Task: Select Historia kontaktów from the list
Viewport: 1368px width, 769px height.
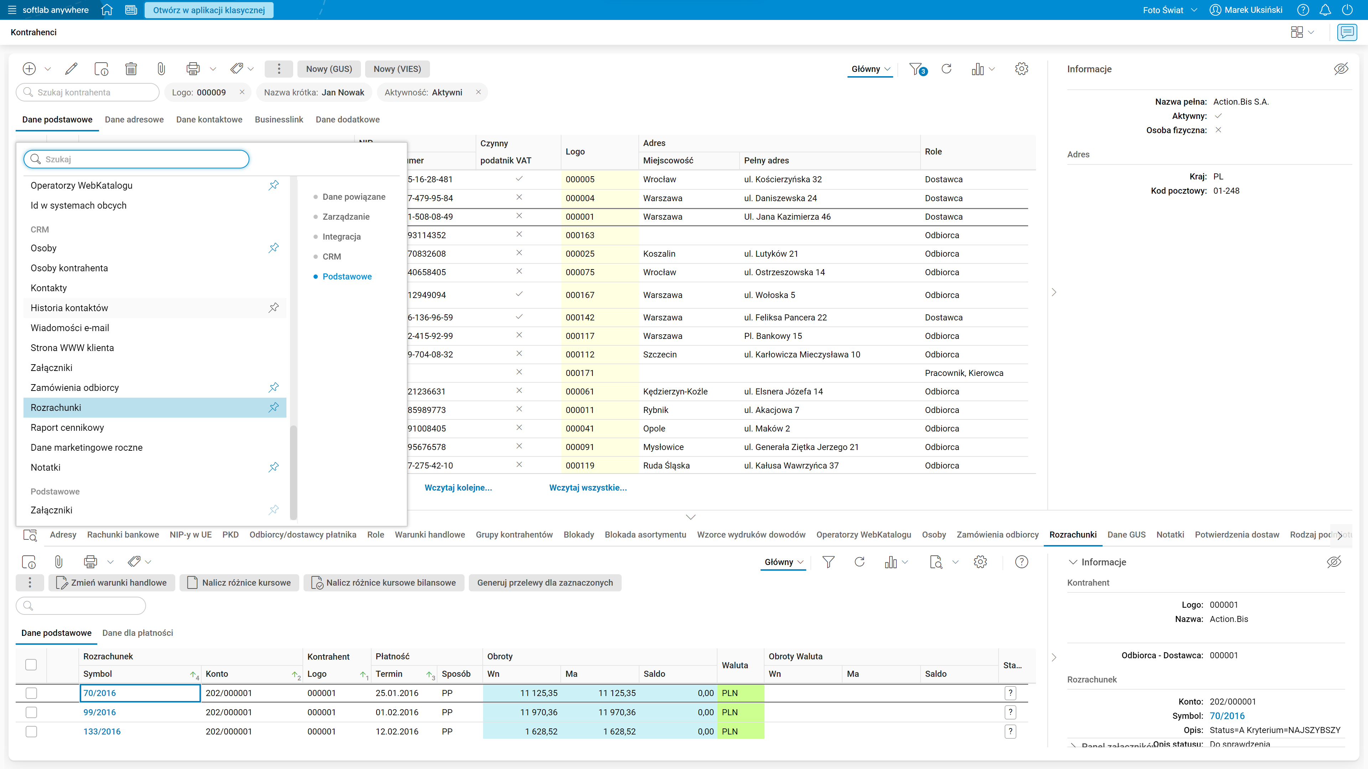Action: click(69, 308)
